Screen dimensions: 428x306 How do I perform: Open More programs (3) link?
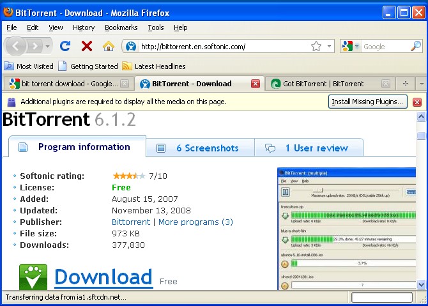(195, 222)
